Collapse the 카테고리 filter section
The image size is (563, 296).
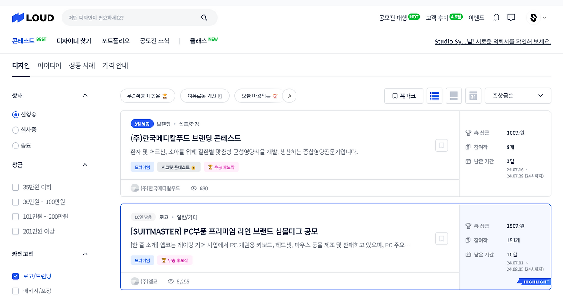(85, 253)
